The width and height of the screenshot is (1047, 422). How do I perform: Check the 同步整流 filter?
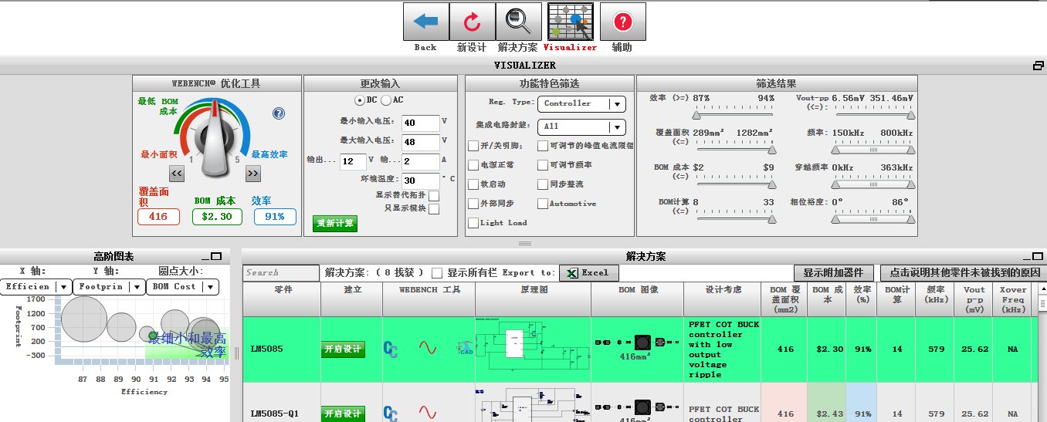coord(543,184)
